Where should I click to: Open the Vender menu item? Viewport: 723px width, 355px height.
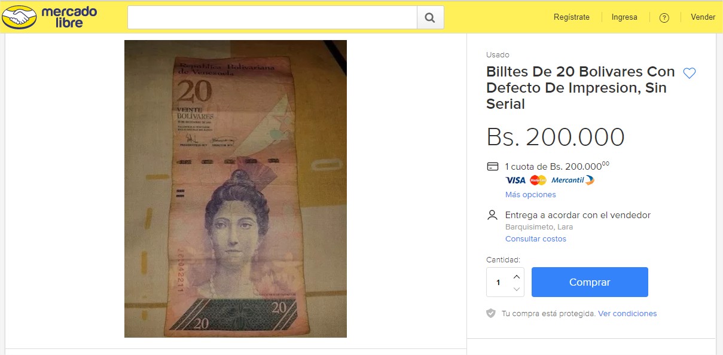coord(703,17)
